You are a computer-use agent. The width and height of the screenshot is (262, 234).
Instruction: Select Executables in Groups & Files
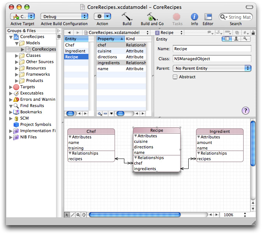pos(32,93)
